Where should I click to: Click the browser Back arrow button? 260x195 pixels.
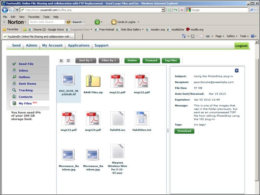[x=5, y=10]
